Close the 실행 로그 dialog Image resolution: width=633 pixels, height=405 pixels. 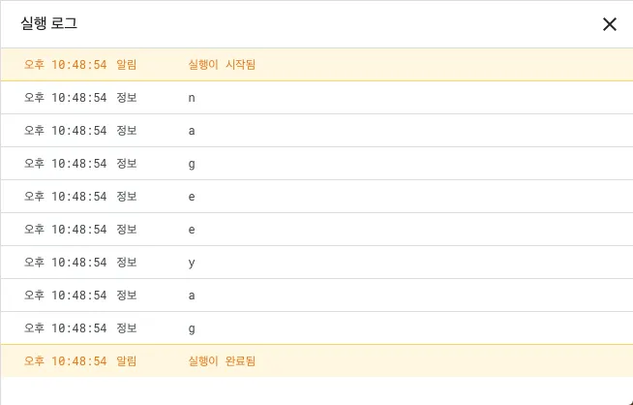(x=609, y=24)
